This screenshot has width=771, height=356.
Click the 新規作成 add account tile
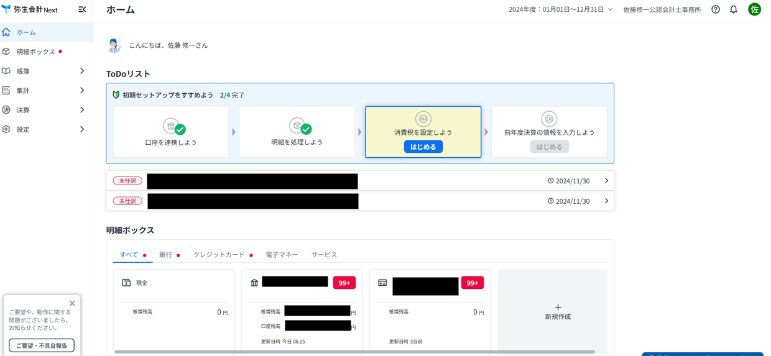[557, 312]
